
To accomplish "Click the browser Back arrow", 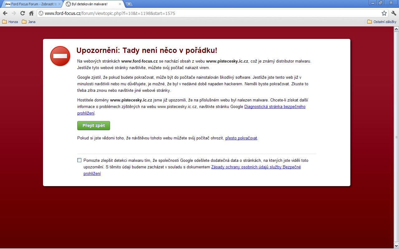I will 5,13.
